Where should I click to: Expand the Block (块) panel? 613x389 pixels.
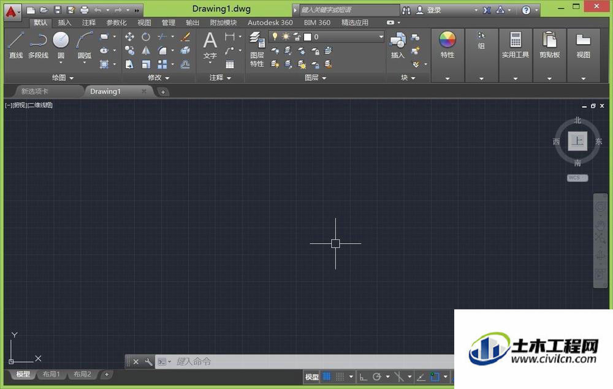[408, 78]
